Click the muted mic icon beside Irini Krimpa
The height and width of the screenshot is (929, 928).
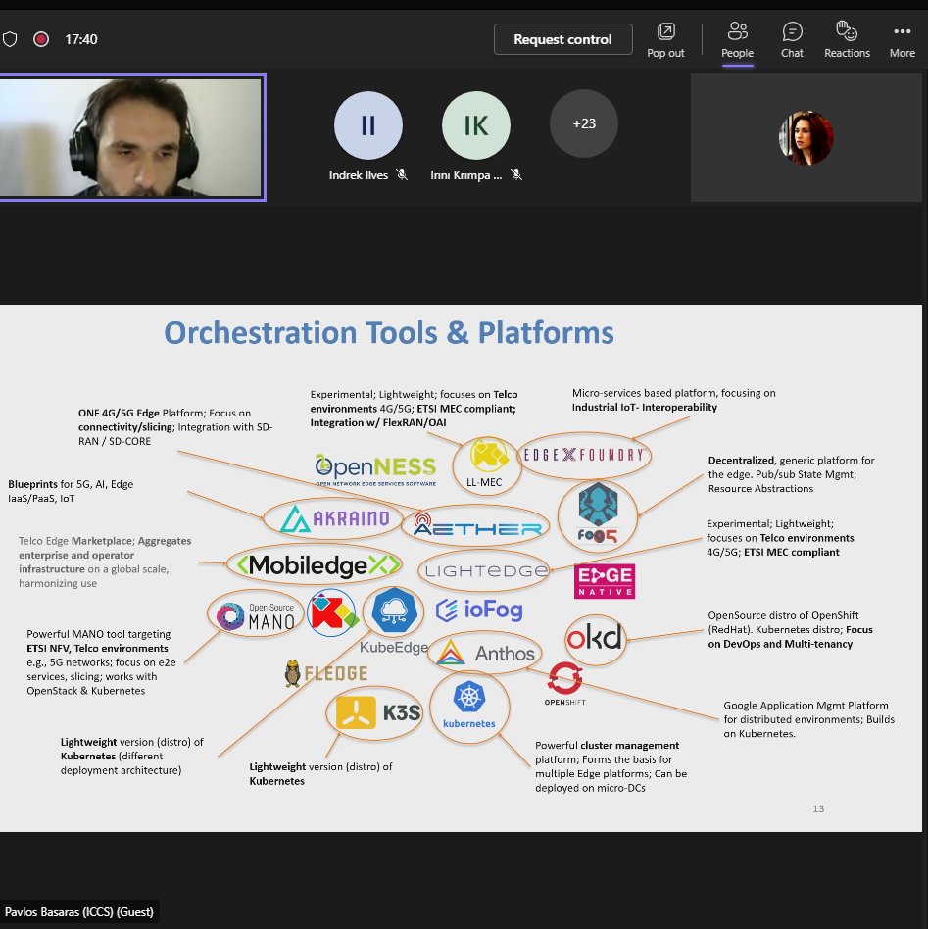pos(516,174)
